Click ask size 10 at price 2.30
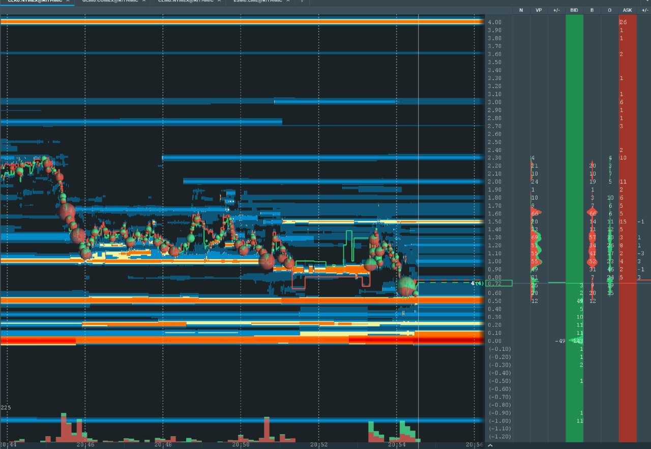Viewport: 651px width, 449px height. point(623,158)
